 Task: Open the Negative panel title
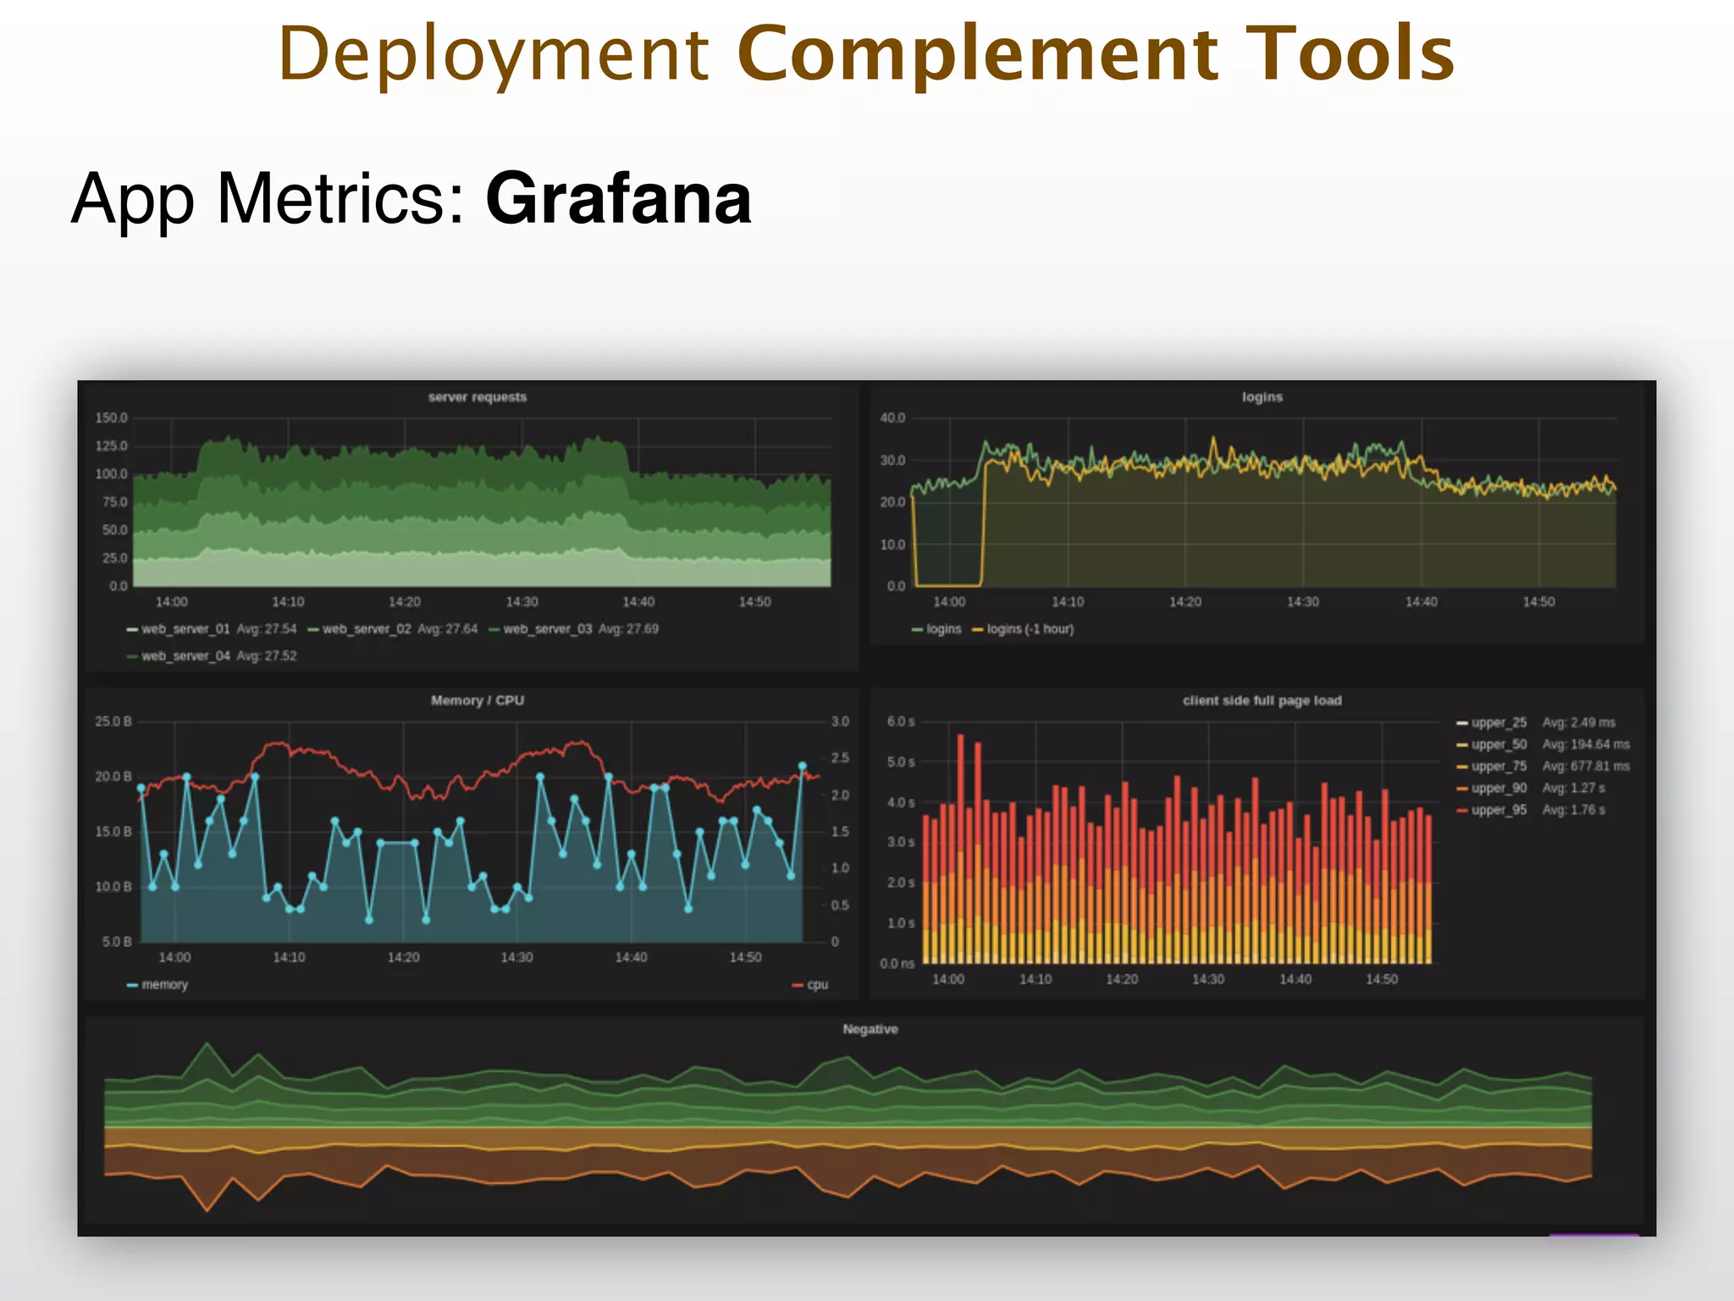870,1029
